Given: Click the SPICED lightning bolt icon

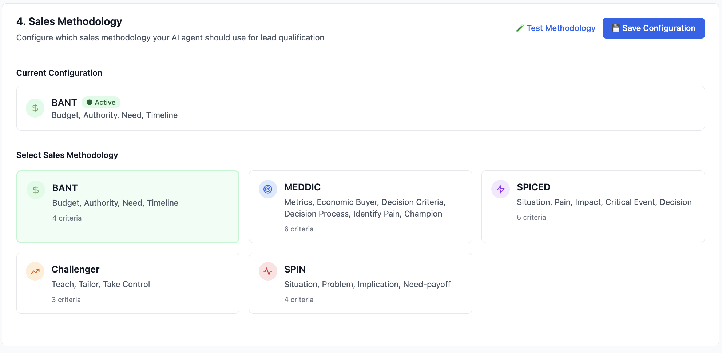Looking at the screenshot, I should click(501, 189).
